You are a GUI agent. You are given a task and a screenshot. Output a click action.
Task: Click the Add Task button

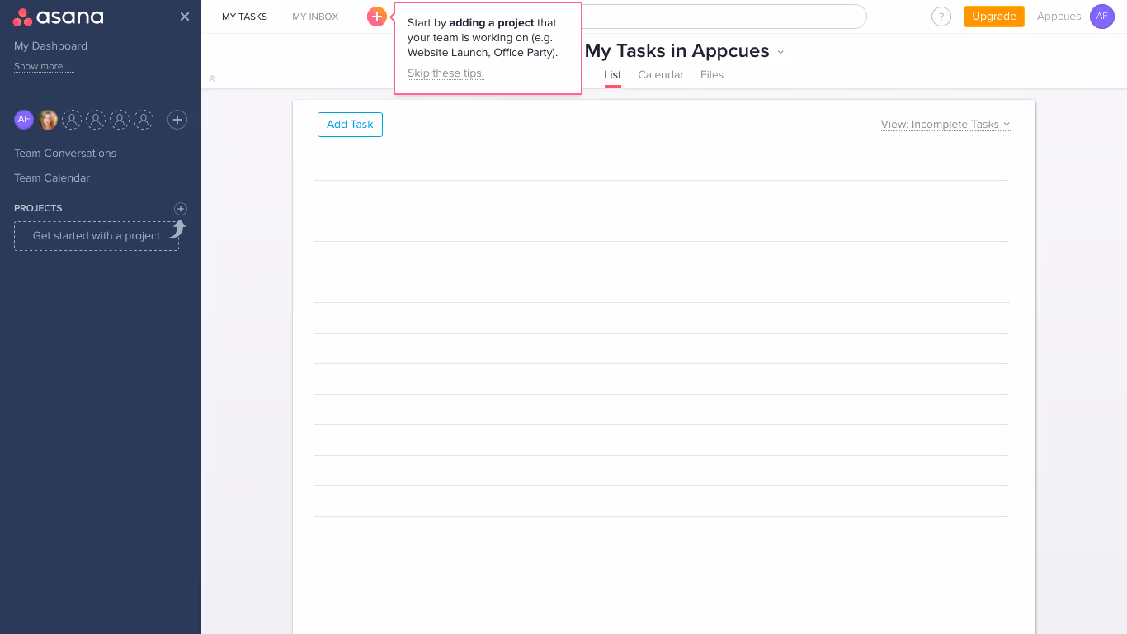350,125
